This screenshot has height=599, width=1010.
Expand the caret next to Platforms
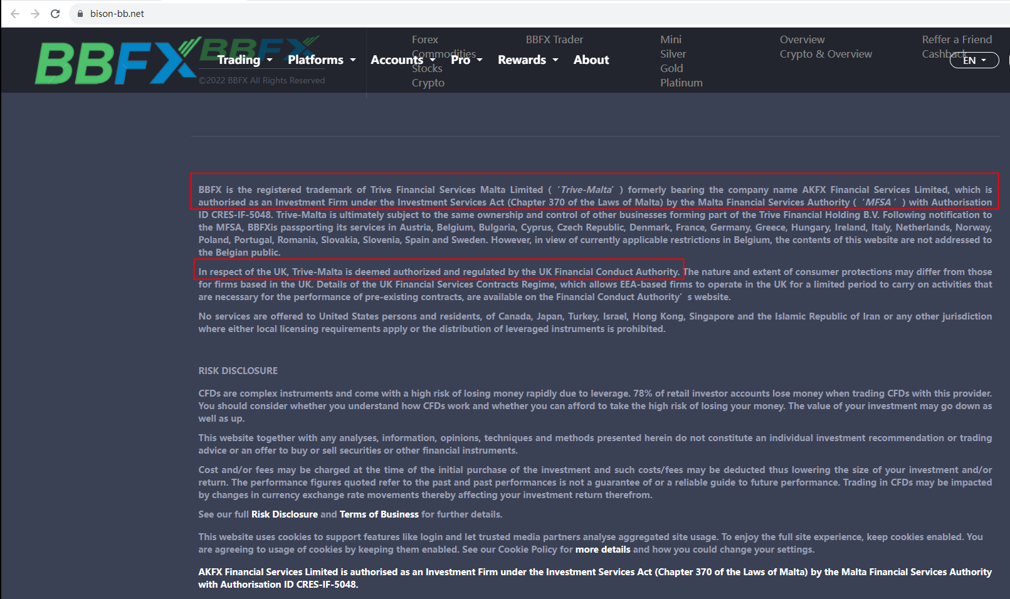click(353, 60)
